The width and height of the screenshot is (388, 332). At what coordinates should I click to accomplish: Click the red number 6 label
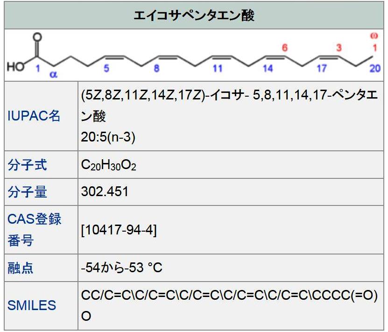[284, 46]
